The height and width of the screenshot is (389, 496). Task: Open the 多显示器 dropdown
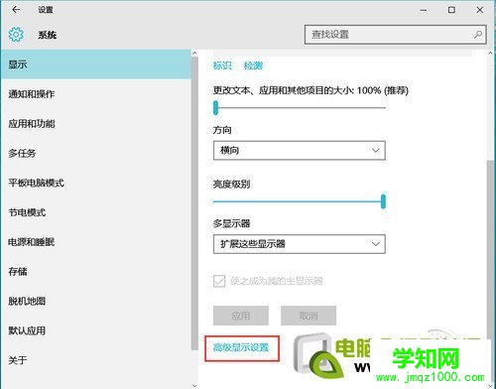point(300,244)
